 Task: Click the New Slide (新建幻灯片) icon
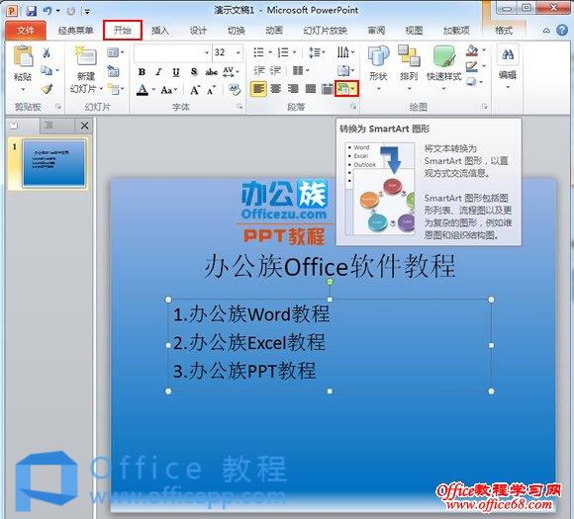85,55
